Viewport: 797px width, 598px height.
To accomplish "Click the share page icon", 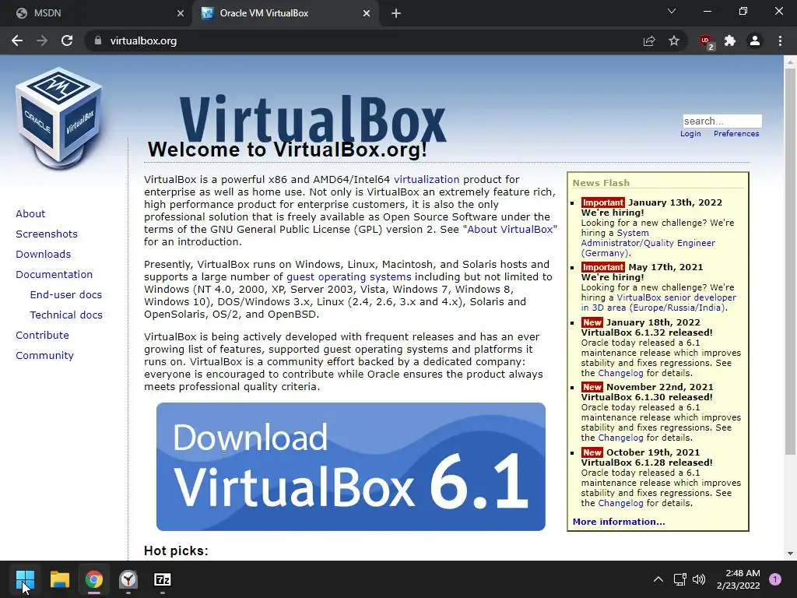I will pyautogui.click(x=649, y=40).
